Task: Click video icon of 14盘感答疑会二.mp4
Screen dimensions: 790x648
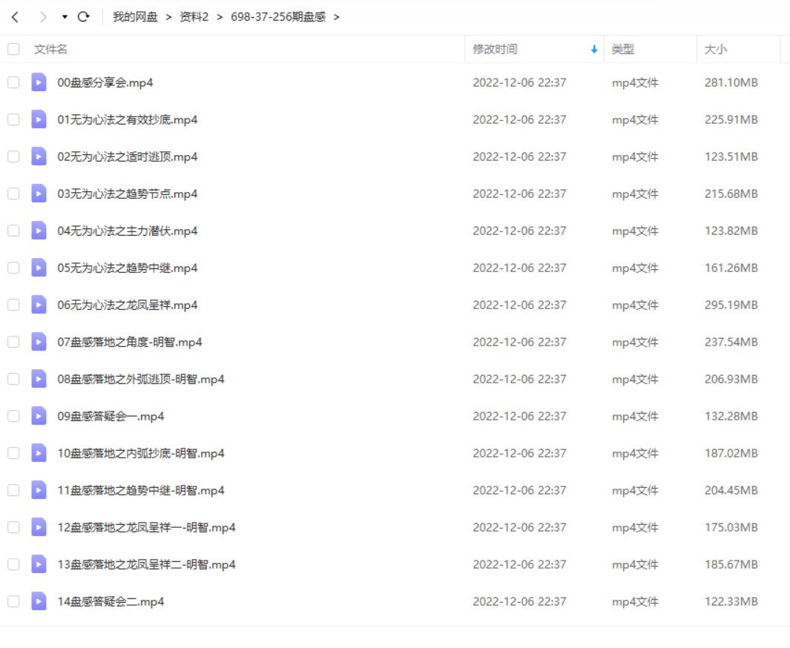Action: 39,602
